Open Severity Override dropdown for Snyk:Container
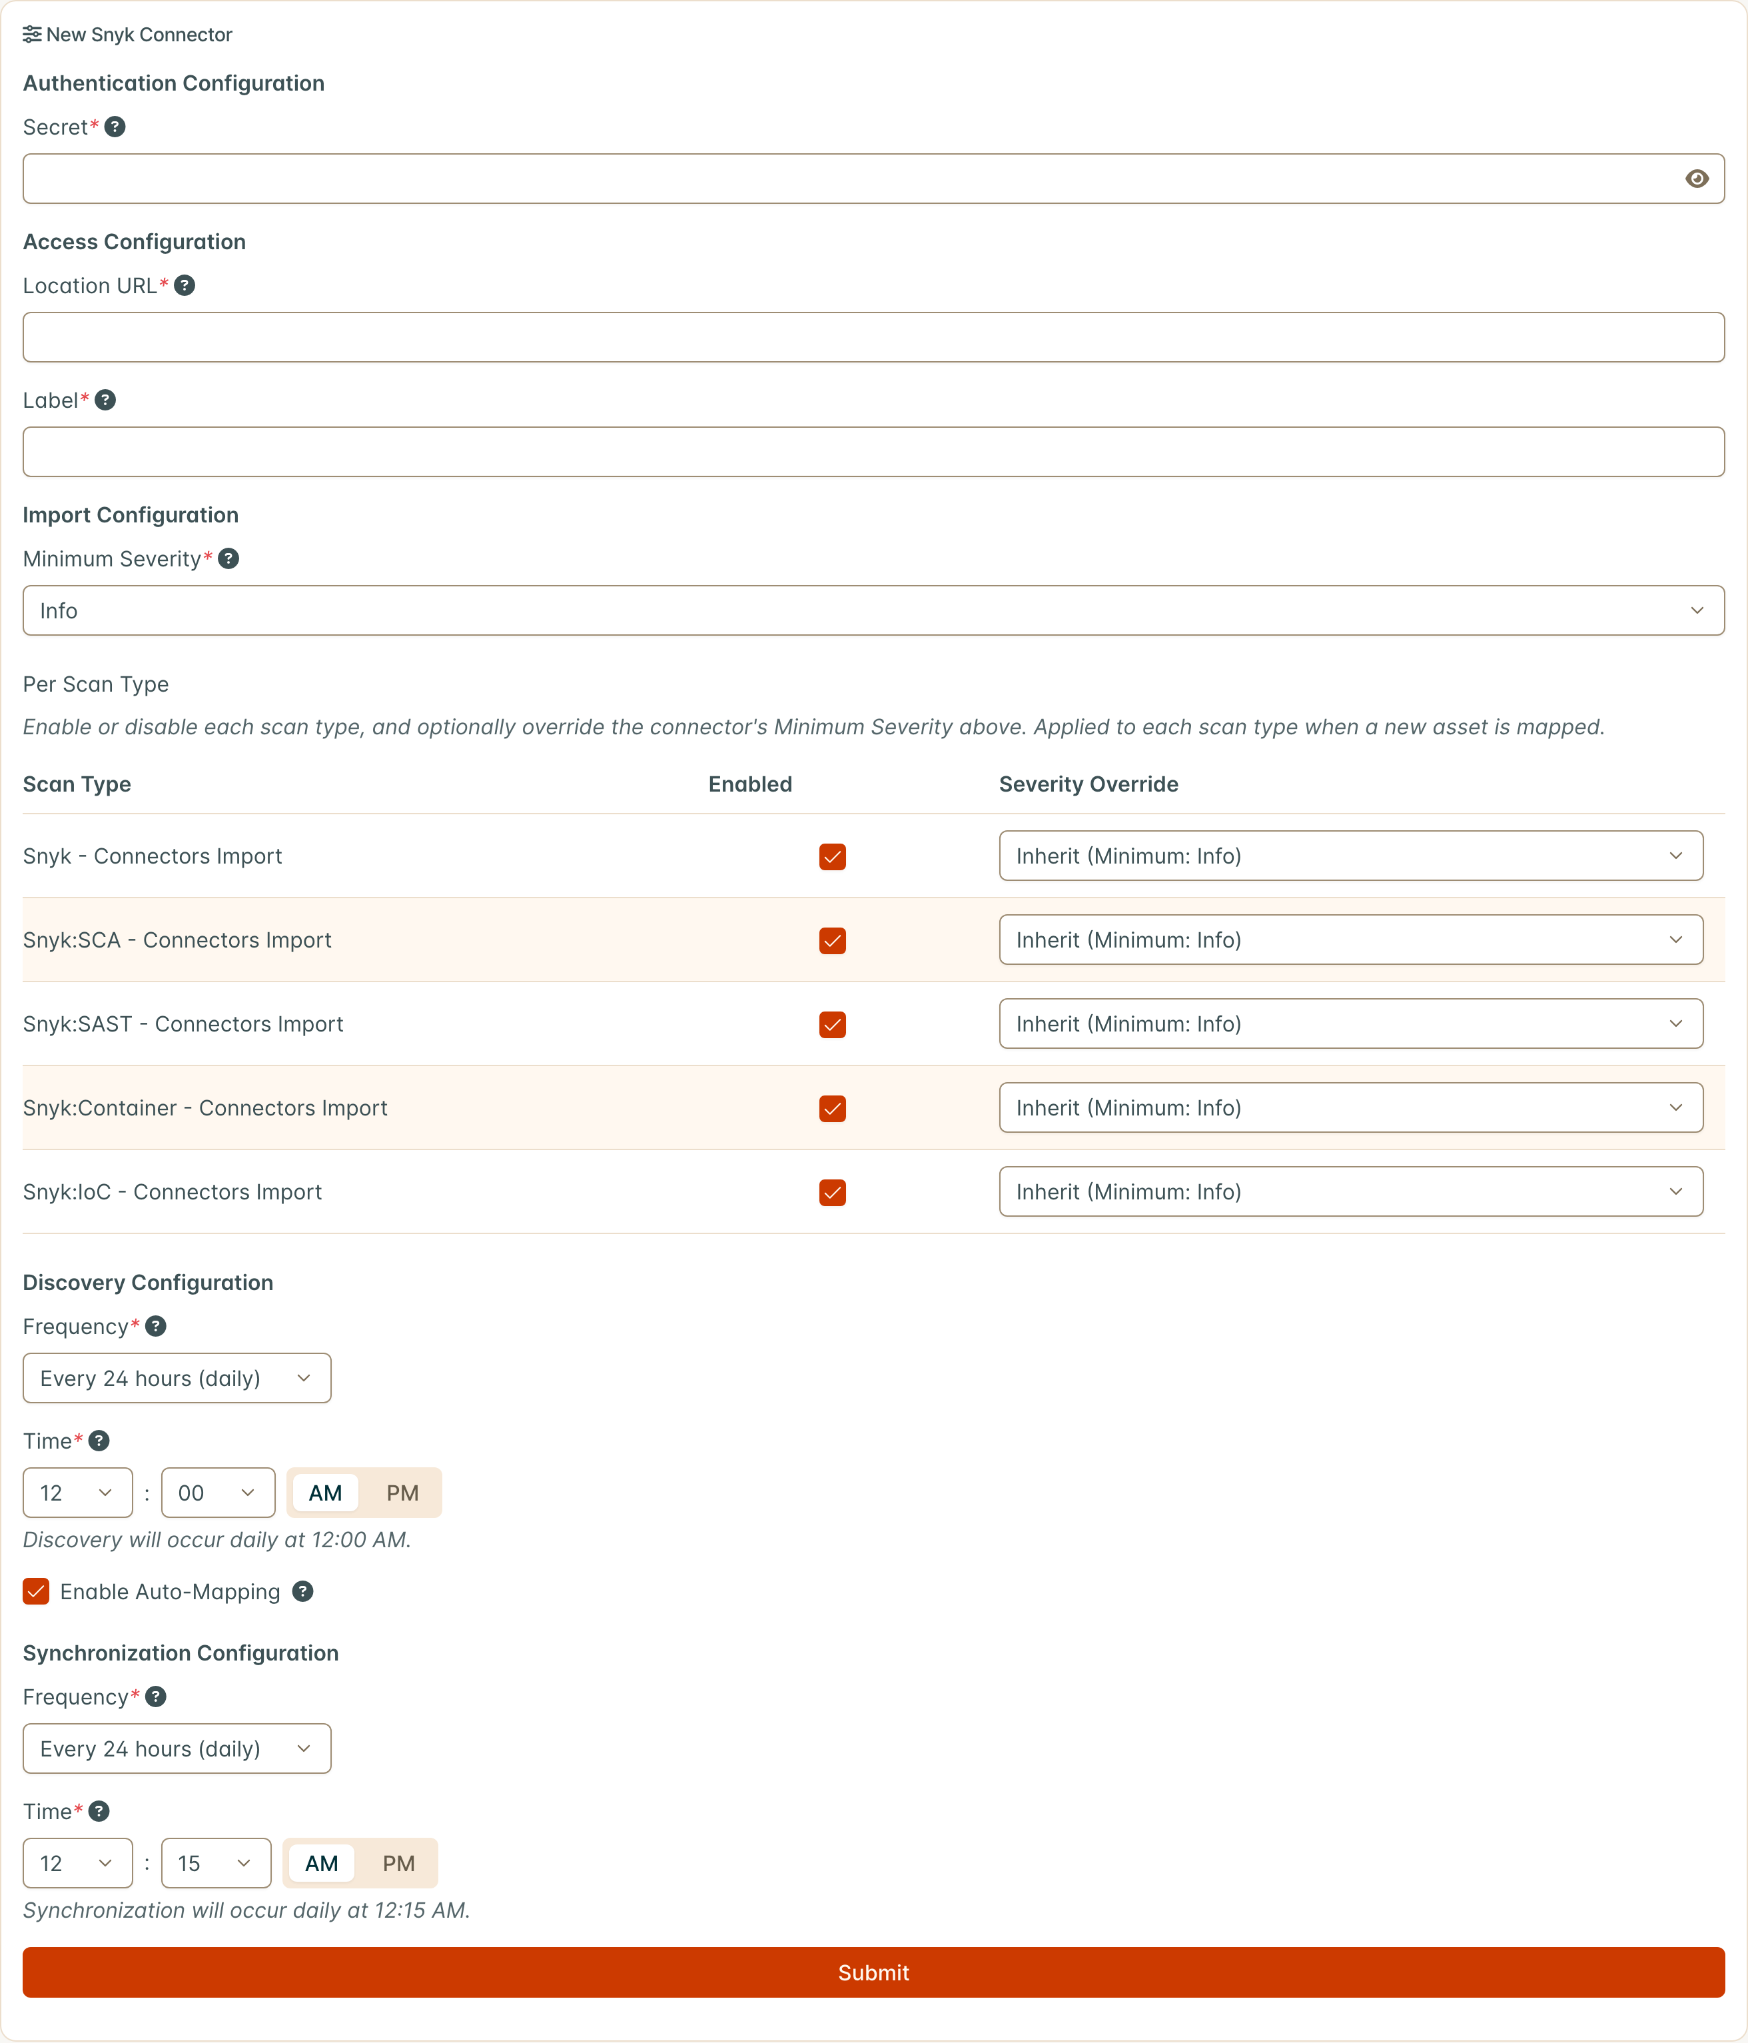1748x2043 pixels. coord(1351,1107)
